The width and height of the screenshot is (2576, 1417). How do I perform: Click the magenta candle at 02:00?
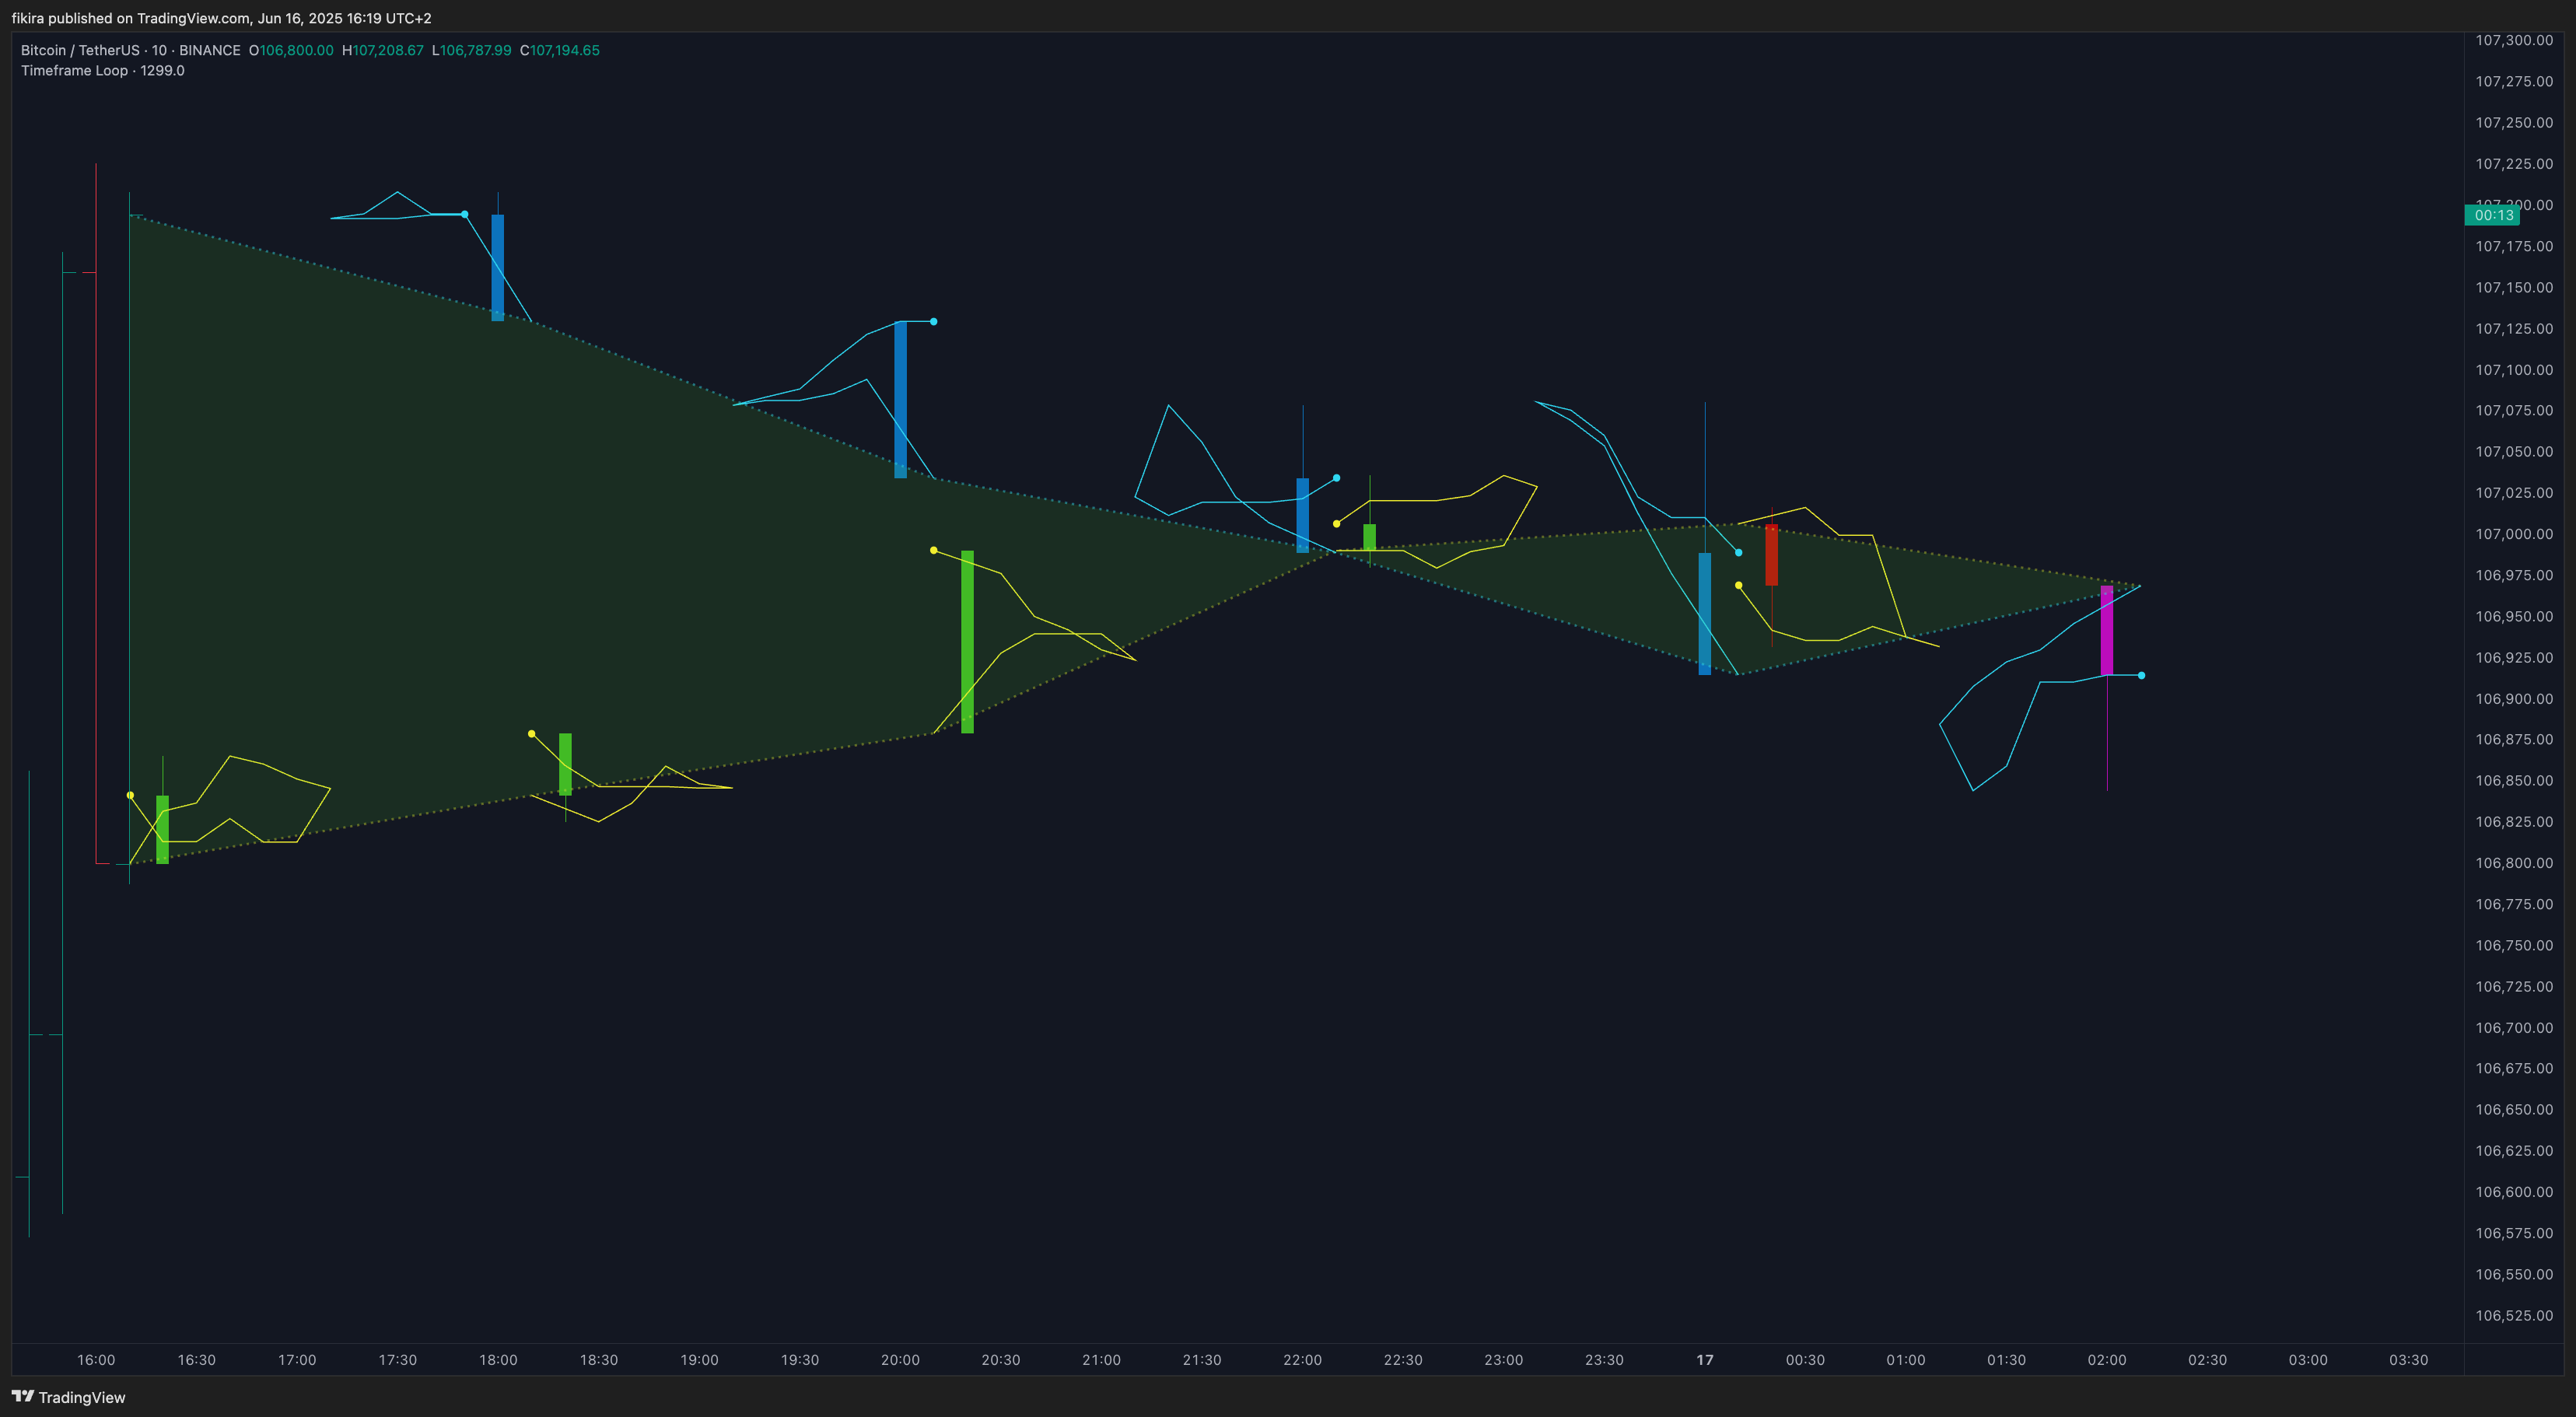click(x=2107, y=630)
